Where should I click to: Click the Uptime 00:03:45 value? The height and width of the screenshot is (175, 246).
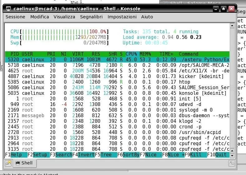pos(156,43)
